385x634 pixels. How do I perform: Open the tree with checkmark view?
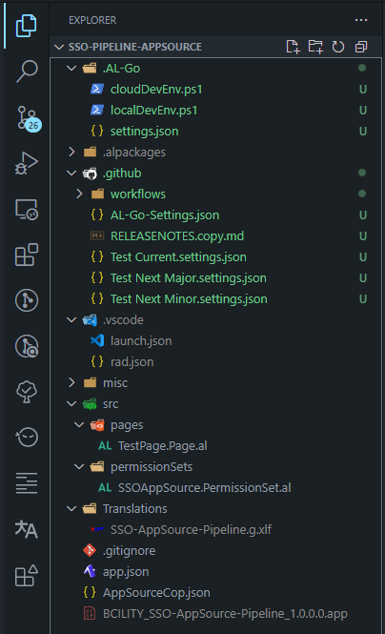coord(27,392)
